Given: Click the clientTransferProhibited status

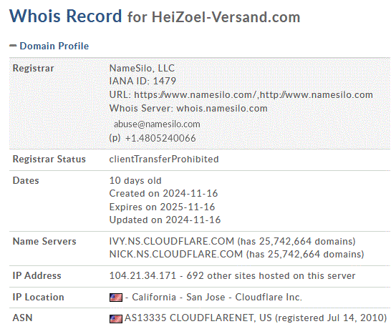Looking at the screenshot, I should pyautogui.click(x=164, y=159).
